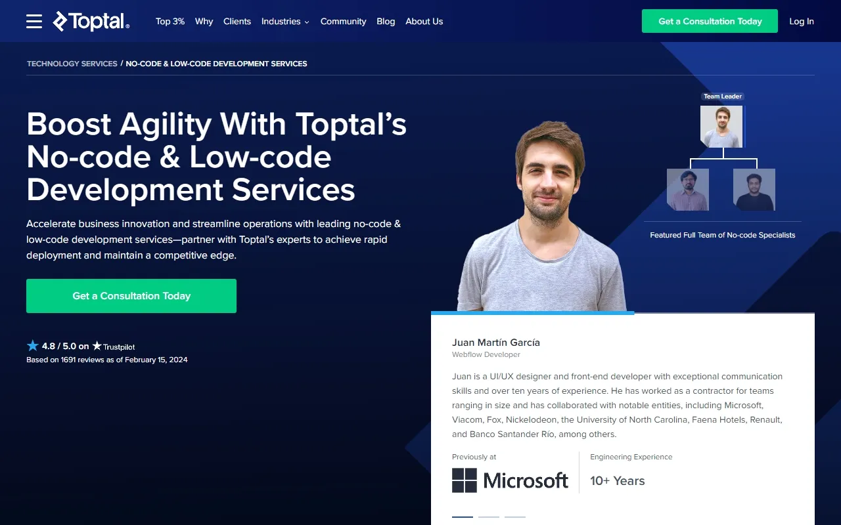Click the Top 3% navigation item
The height and width of the screenshot is (525, 841).
click(x=170, y=21)
